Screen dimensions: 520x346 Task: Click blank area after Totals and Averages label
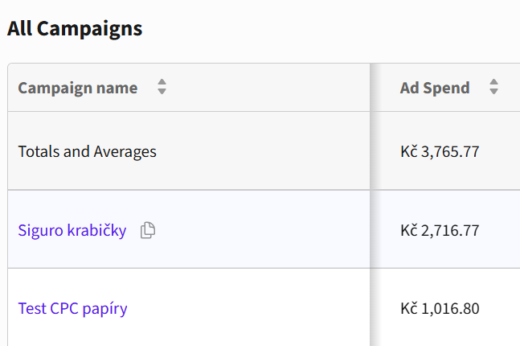[262, 152]
